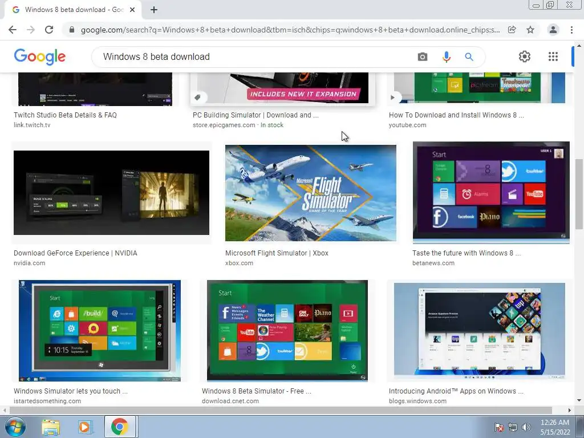
Task: Search by image using camera icon
Action: [x=423, y=56]
